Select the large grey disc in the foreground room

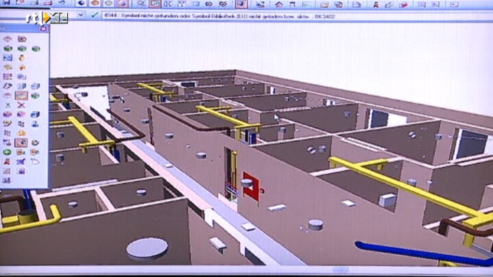(147, 248)
